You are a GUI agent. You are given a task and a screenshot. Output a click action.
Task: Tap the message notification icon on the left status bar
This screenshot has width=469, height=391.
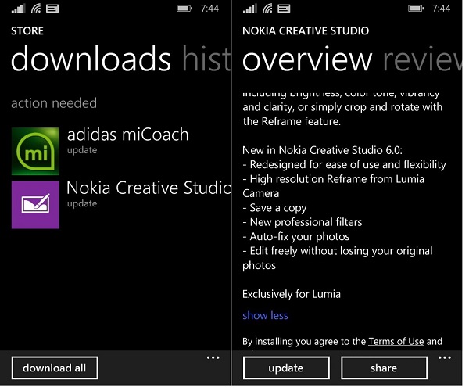click(52, 9)
